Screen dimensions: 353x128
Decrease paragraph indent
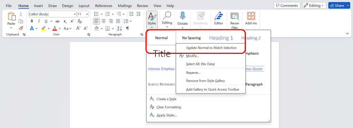tap(131, 14)
